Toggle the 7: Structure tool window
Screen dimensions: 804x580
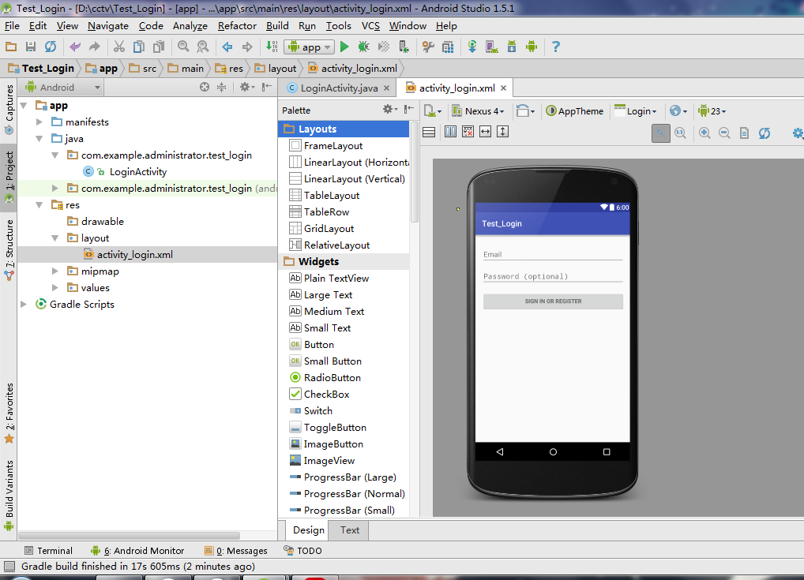pyautogui.click(x=9, y=250)
